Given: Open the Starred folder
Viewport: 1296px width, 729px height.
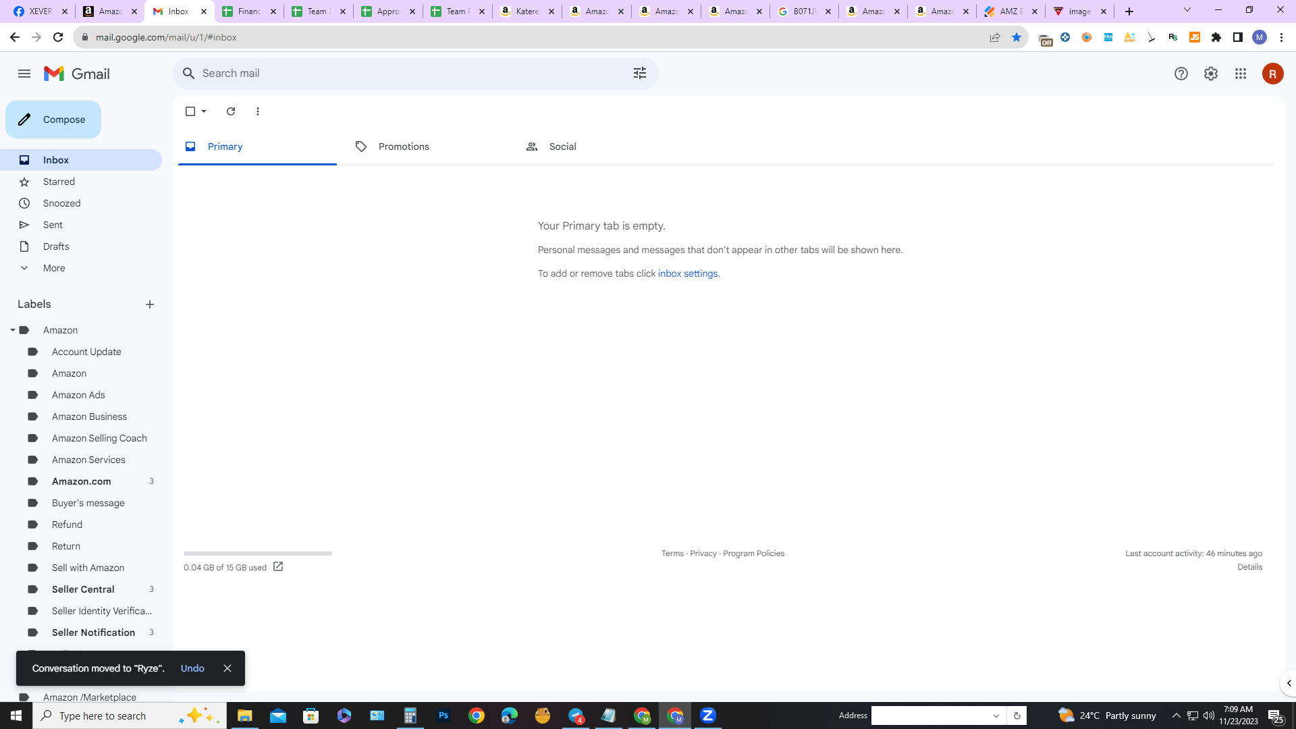Looking at the screenshot, I should [x=81, y=182].
